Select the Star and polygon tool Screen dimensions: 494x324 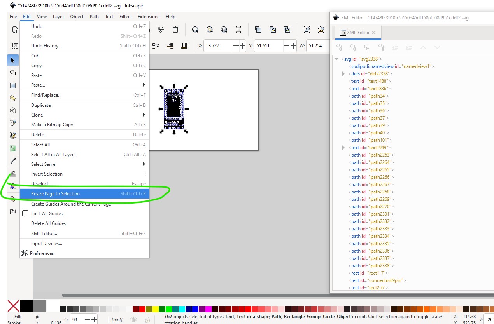(13, 98)
